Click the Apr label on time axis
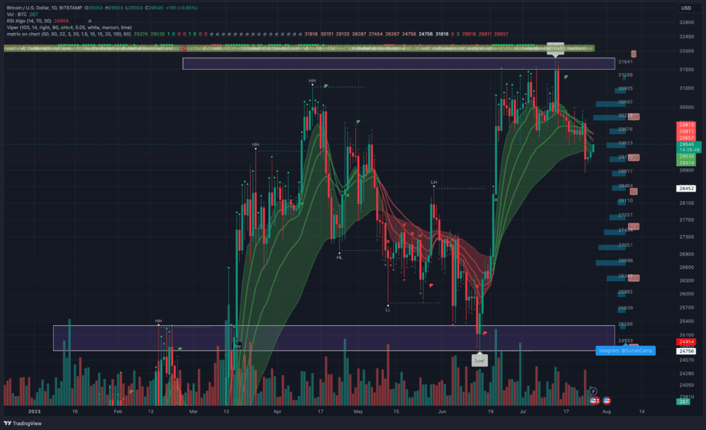This screenshot has height=430, width=706. [x=277, y=411]
